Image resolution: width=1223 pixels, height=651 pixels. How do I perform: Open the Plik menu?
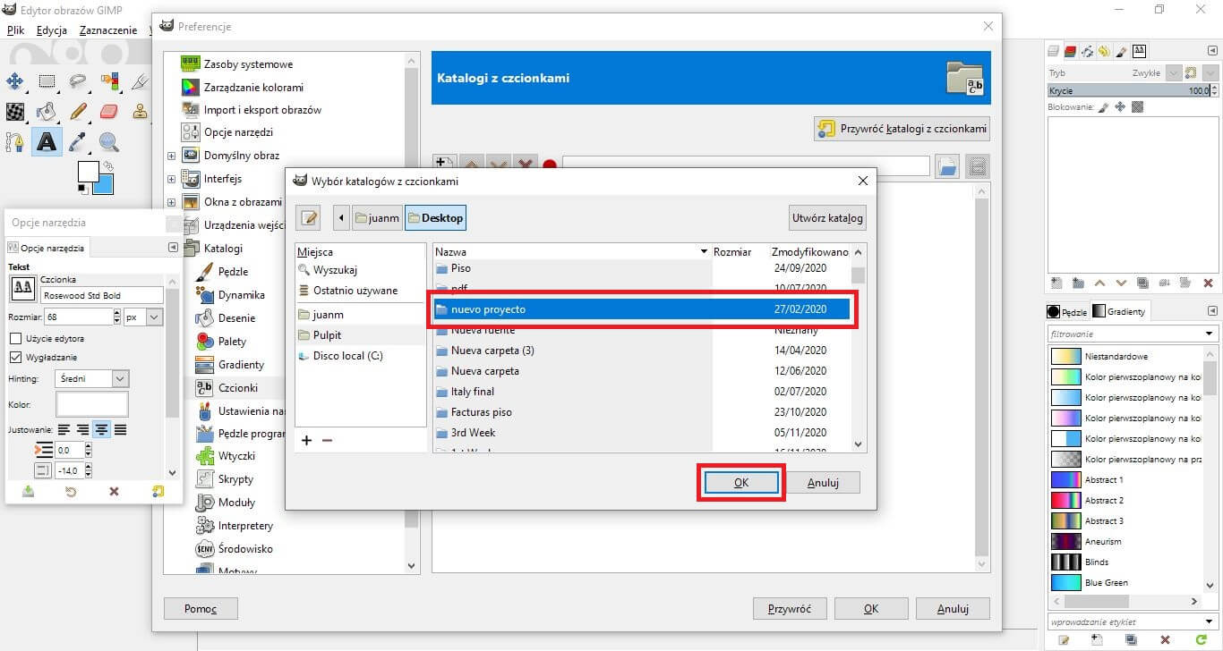(15, 30)
